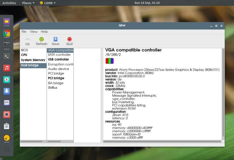Open the Activities overview
Screen dimensions: 234x160
pos(9,3)
